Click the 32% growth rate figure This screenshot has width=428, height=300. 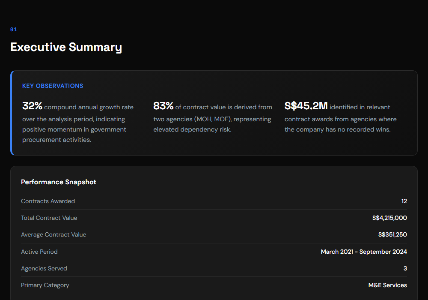click(x=32, y=106)
